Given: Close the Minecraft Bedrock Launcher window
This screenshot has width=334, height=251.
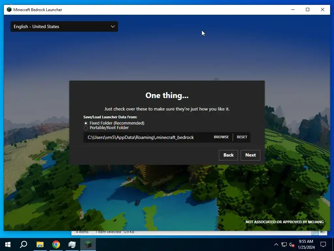Looking at the screenshot, I should tap(323, 9).
